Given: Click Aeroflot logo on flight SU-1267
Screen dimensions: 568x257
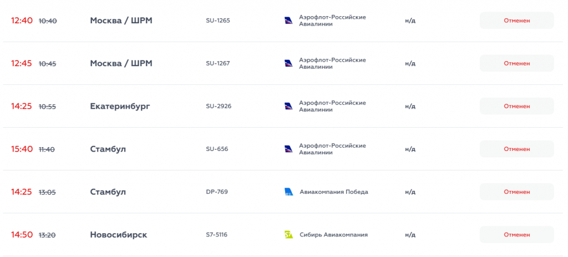Looking at the screenshot, I should tap(288, 63).
